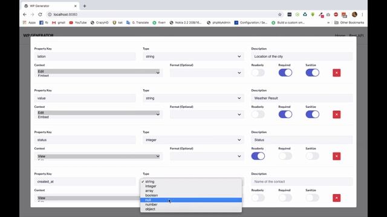Open Type dropdown of lation property
Viewport: 387px width, 217px height.
193,56
